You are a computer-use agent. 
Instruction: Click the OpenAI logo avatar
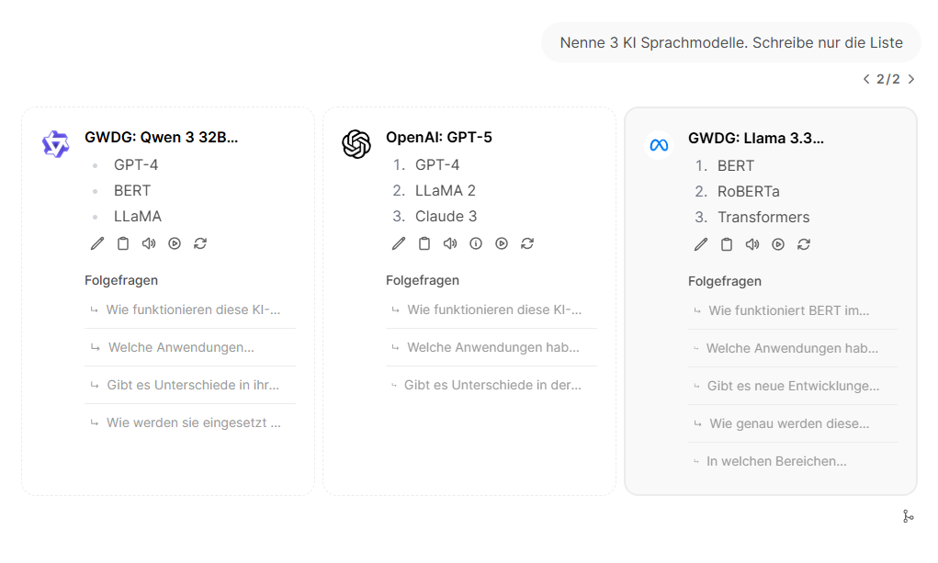(356, 144)
